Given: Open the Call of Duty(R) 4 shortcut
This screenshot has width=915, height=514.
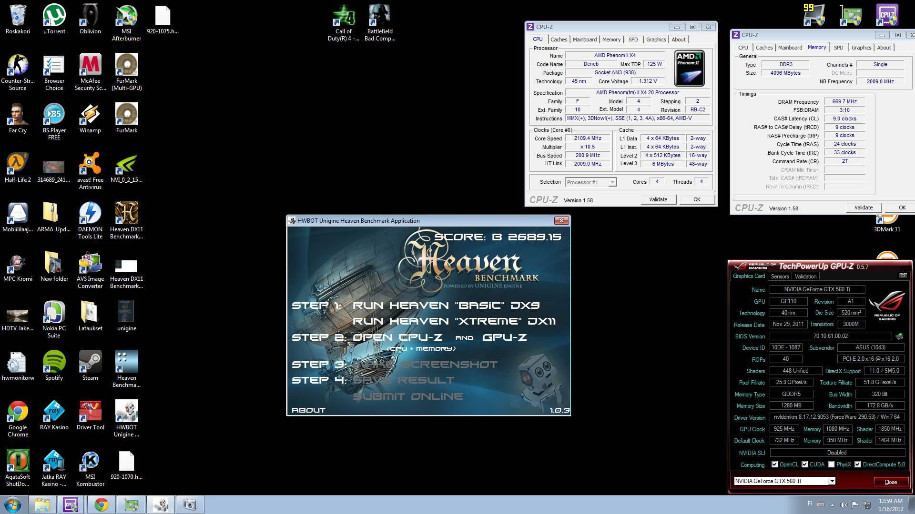Looking at the screenshot, I should (x=344, y=23).
